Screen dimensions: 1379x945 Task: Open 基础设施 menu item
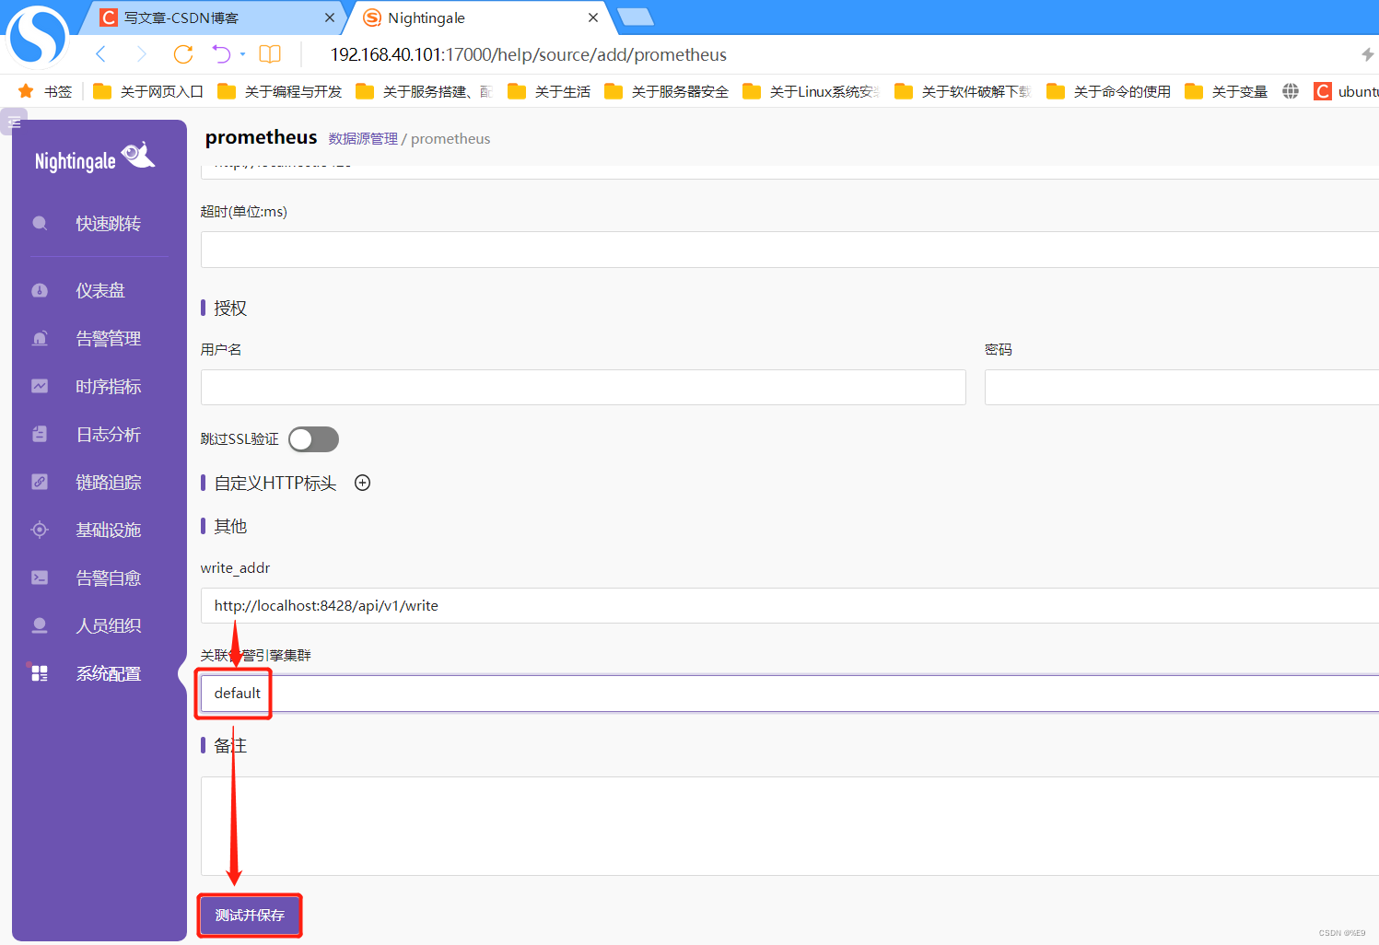click(108, 530)
